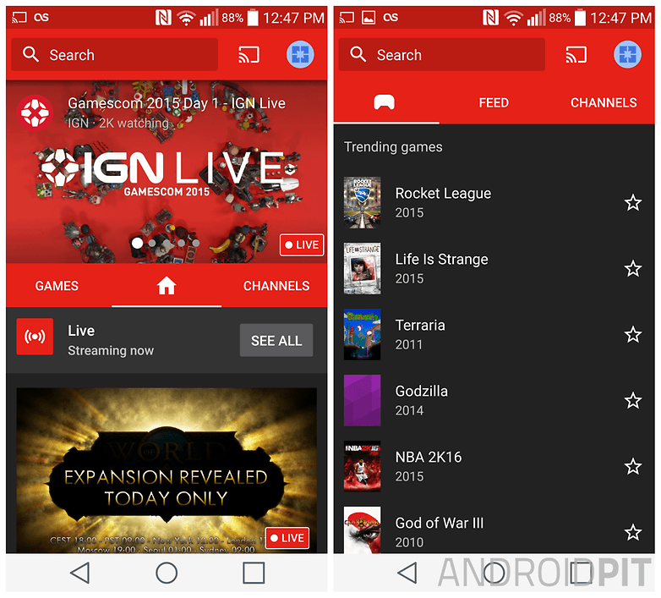This screenshot has width=661, height=598.
Task: Open profile avatar on left screen
Action: click(x=300, y=54)
